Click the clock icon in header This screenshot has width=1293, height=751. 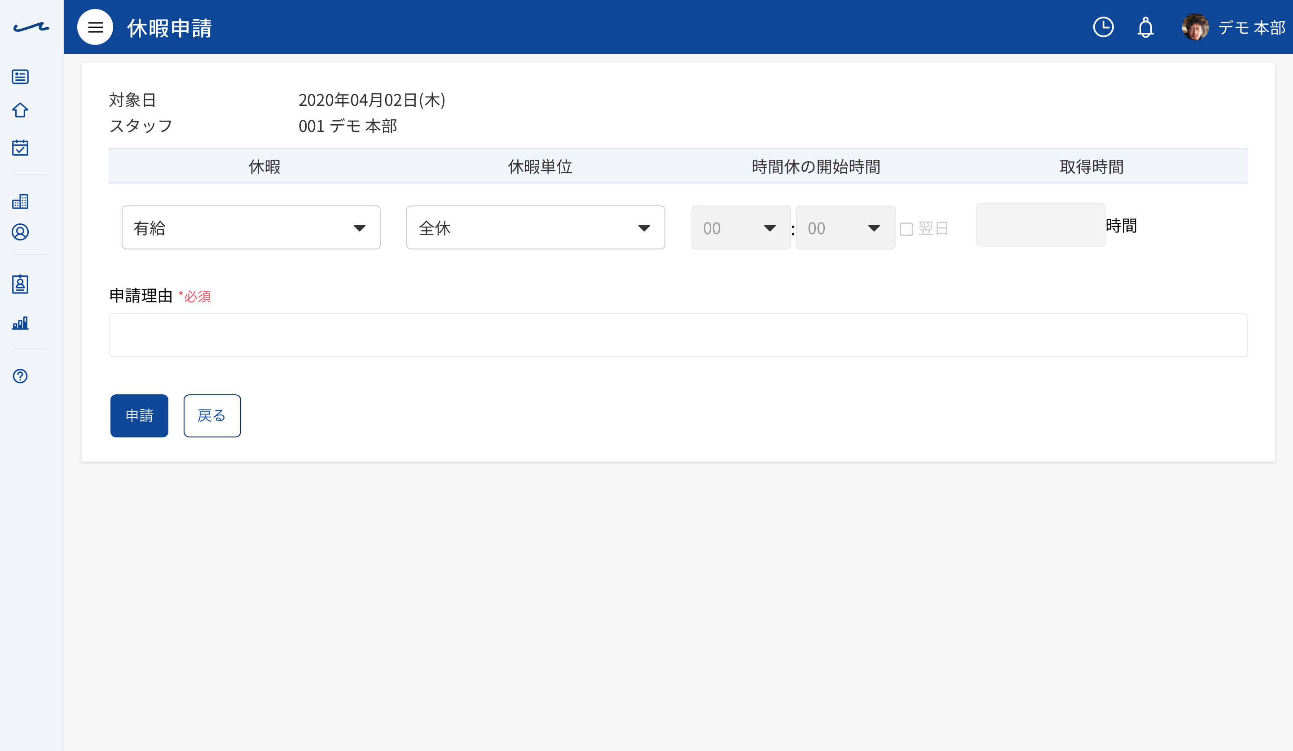point(1103,27)
